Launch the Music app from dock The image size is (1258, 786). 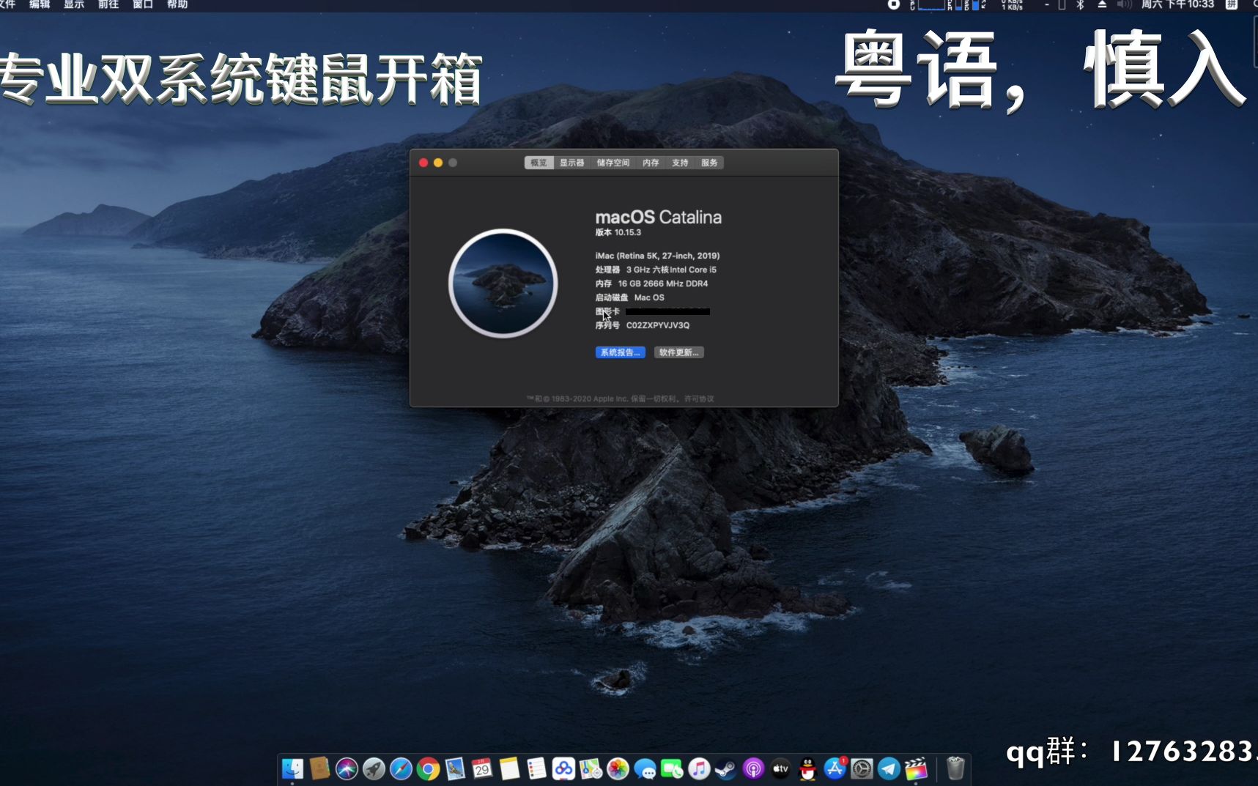[x=699, y=768]
